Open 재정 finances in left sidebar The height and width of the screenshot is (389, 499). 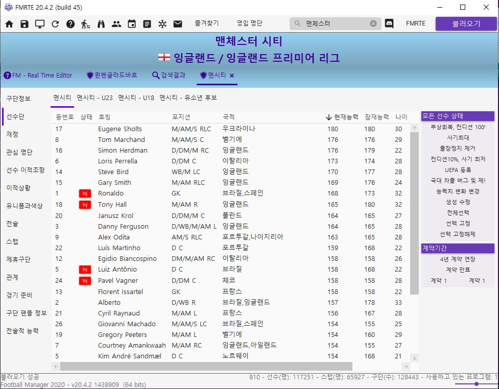click(12, 134)
